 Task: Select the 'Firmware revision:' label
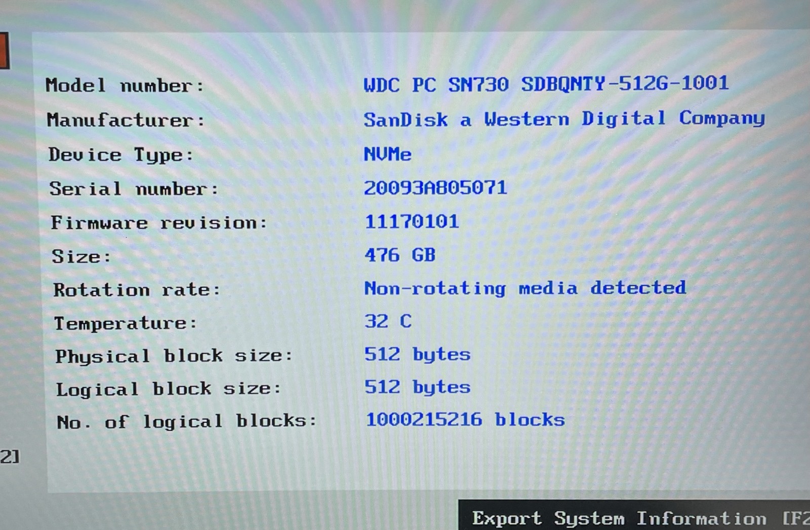pyautogui.click(x=159, y=222)
